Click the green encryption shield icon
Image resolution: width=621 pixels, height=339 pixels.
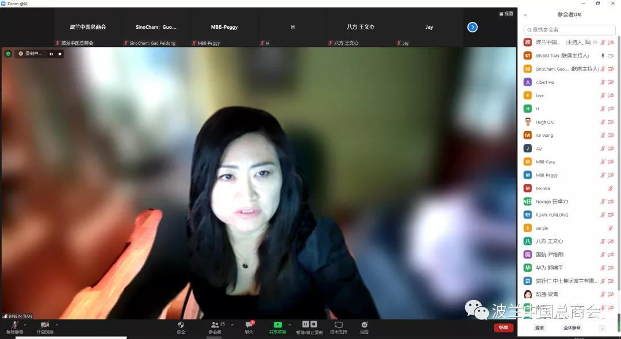point(8,53)
